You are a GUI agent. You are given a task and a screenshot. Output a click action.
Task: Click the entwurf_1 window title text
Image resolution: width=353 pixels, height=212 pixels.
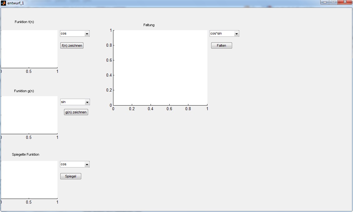[16, 3]
